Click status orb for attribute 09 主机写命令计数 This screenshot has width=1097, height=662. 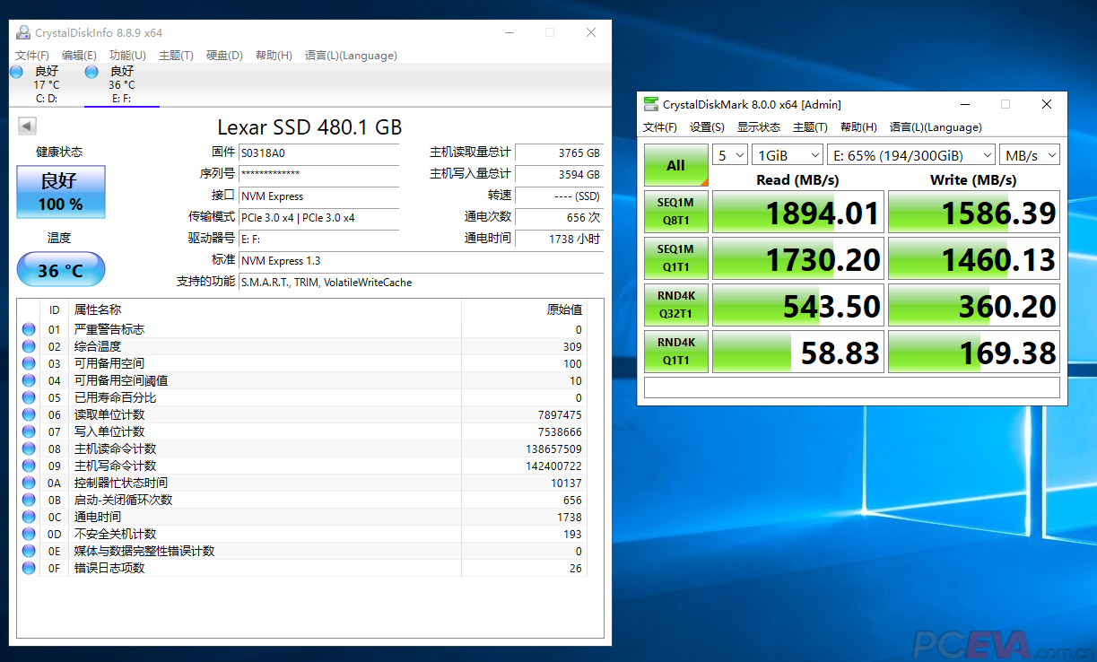pyautogui.click(x=29, y=466)
